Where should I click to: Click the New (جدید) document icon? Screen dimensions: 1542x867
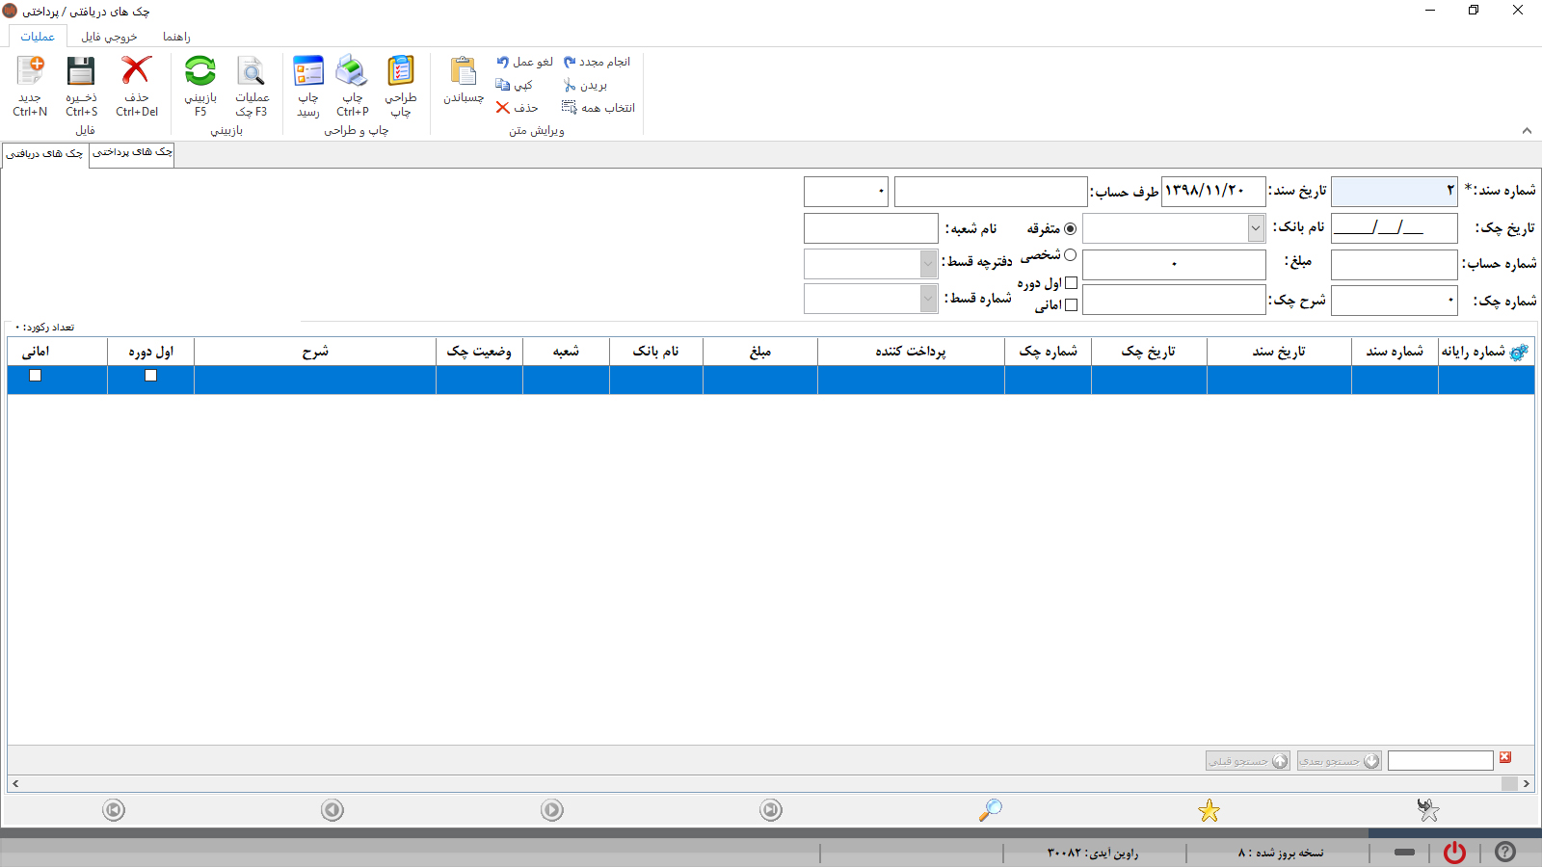pyautogui.click(x=30, y=73)
